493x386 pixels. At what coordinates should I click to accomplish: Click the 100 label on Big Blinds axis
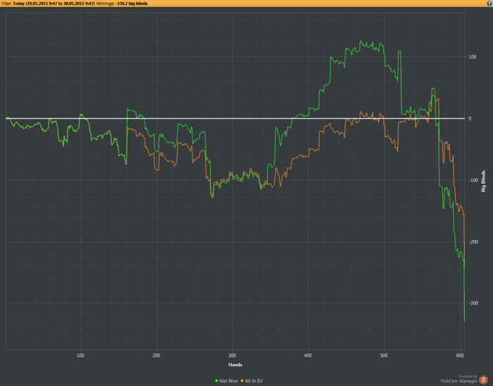473,57
